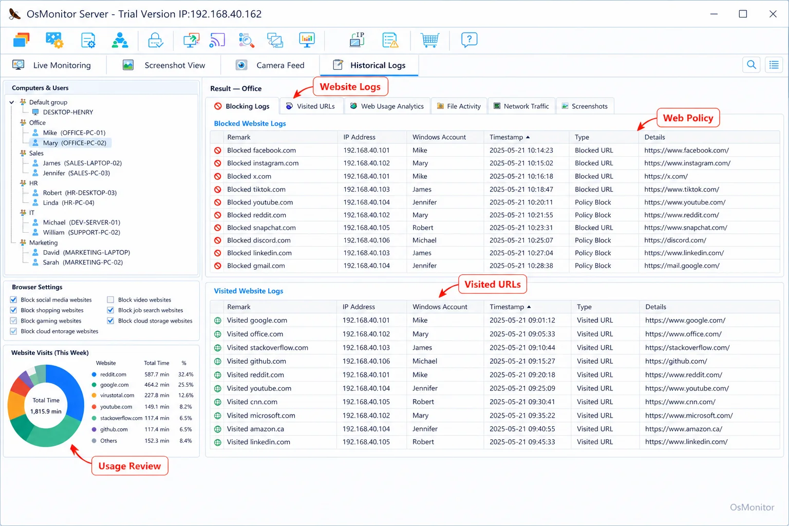
Task: Click the Total Time donut chart center
Action: pos(46,406)
